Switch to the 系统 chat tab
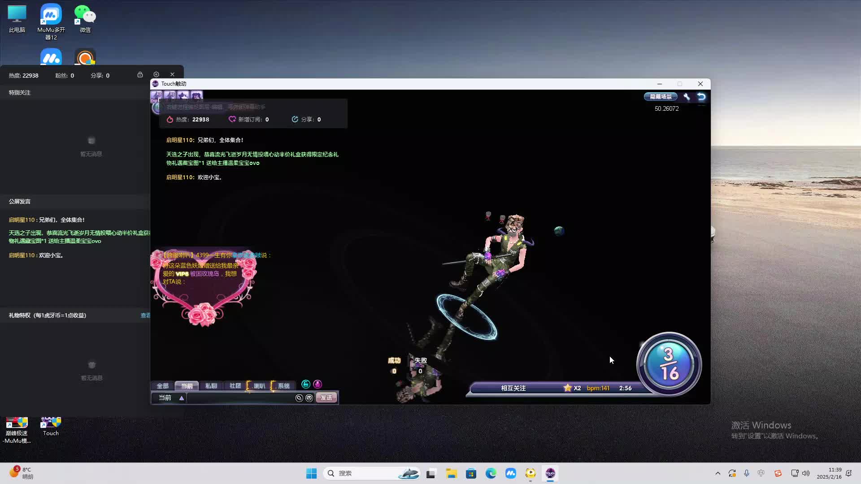The width and height of the screenshot is (861, 484). 283,386
